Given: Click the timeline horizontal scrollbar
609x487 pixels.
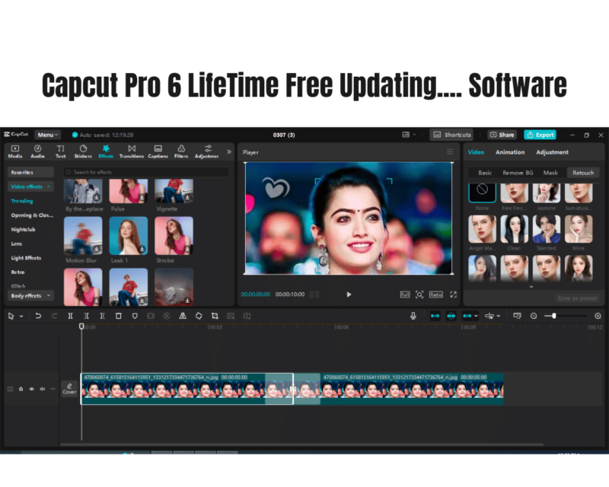Looking at the screenshot, I should click(x=301, y=444).
